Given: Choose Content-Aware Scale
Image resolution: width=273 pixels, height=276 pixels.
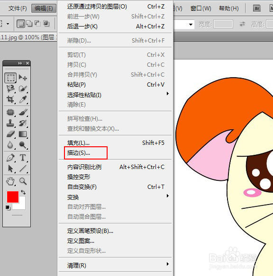Looking at the screenshot, I should [115, 167].
